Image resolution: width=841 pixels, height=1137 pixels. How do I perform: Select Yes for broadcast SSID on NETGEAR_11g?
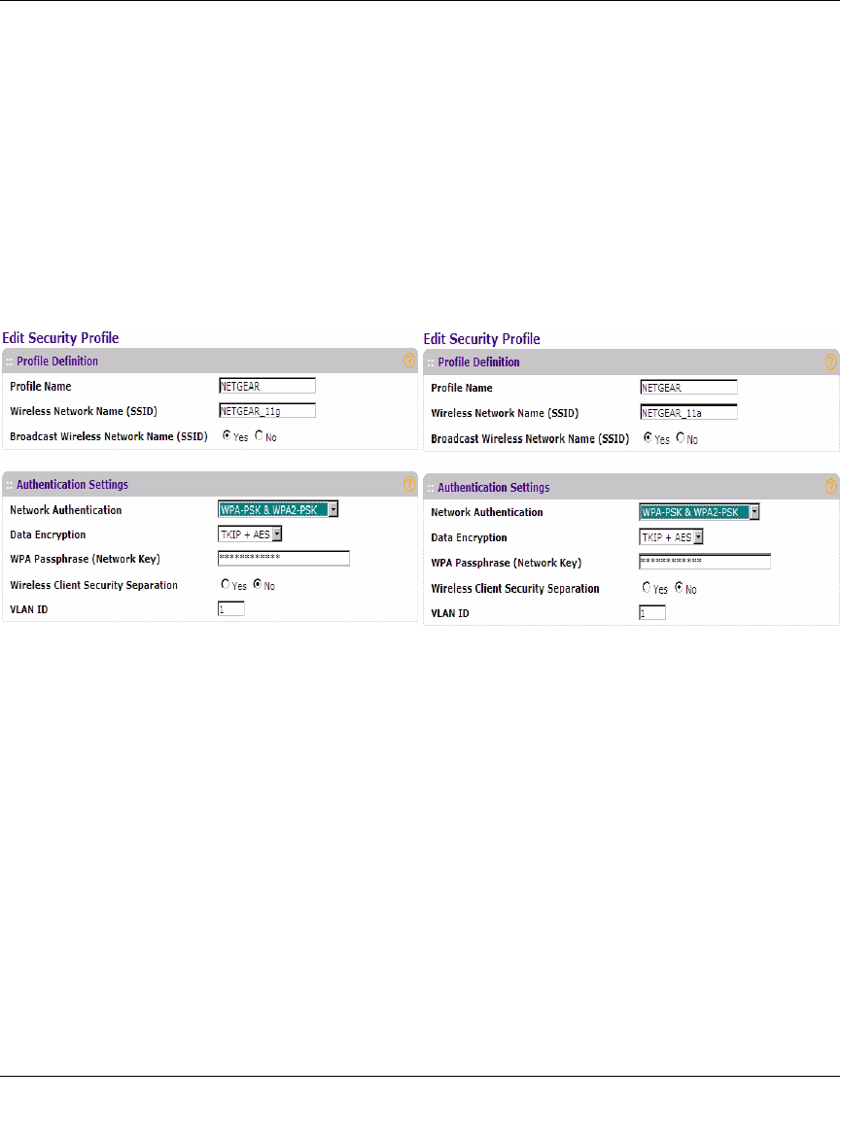tap(227, 435)
